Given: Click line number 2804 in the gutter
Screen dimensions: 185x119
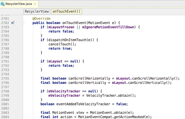Looking at the screenshot, I should [x=5, y=117].
